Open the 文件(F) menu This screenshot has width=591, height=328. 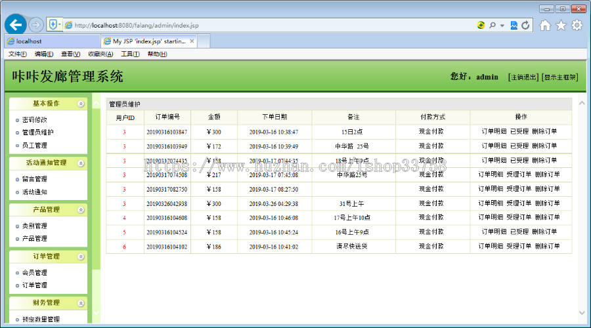point(17,54)
